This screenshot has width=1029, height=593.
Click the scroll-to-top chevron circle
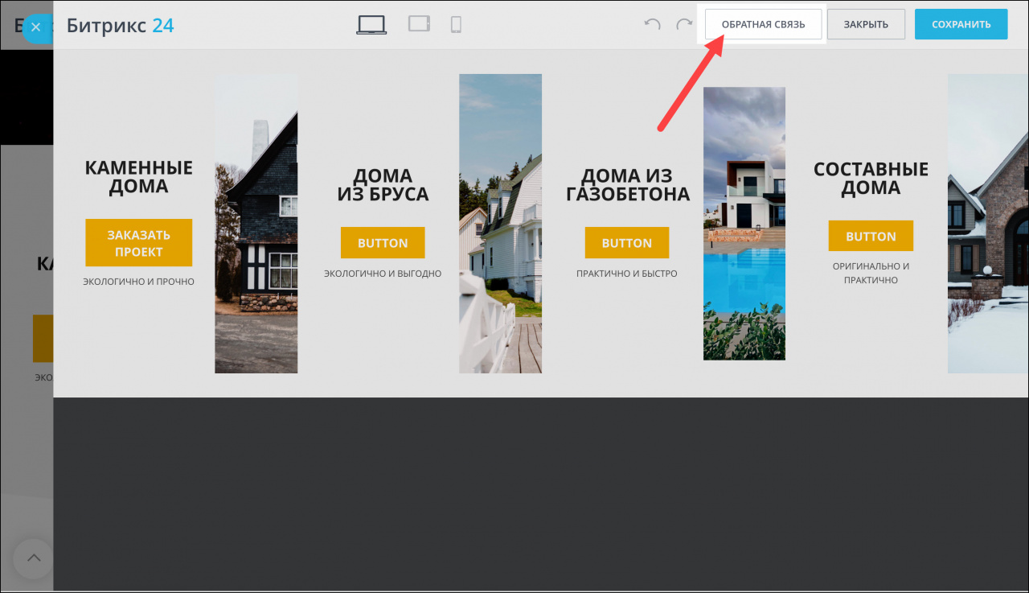pyautogui.click(x=34, y=558)
